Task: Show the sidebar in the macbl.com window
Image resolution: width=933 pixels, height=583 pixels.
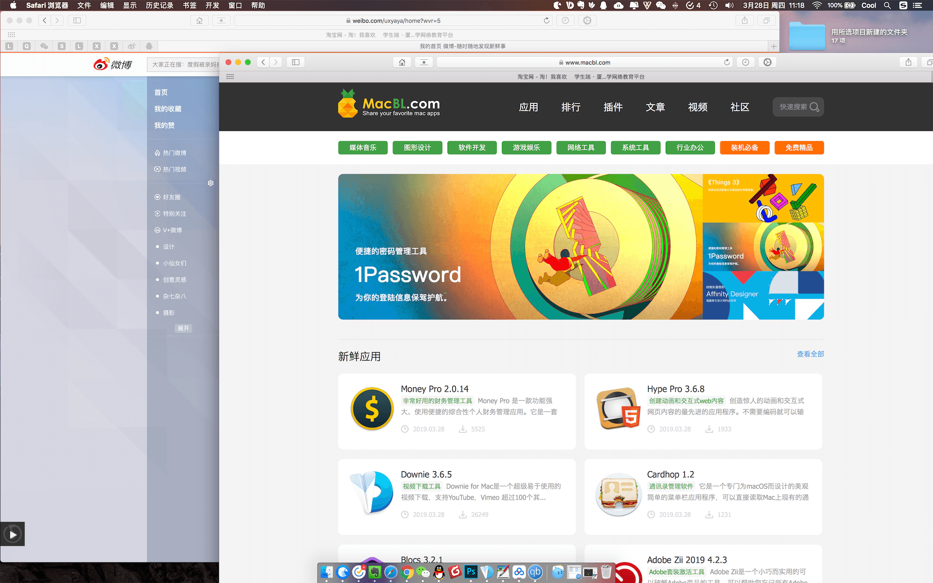Action: click(295, 62)
